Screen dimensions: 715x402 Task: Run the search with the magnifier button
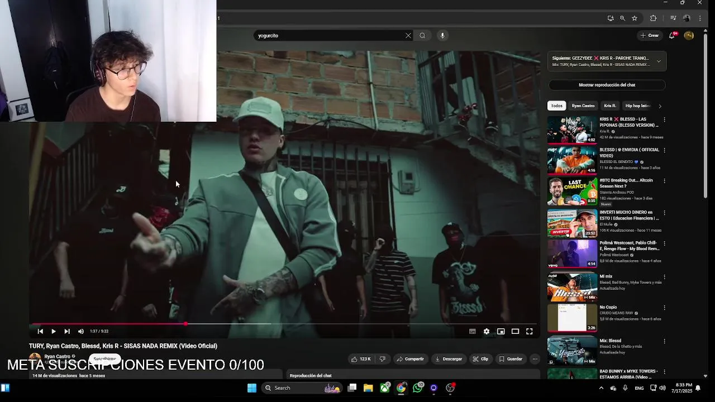(422, 36)
